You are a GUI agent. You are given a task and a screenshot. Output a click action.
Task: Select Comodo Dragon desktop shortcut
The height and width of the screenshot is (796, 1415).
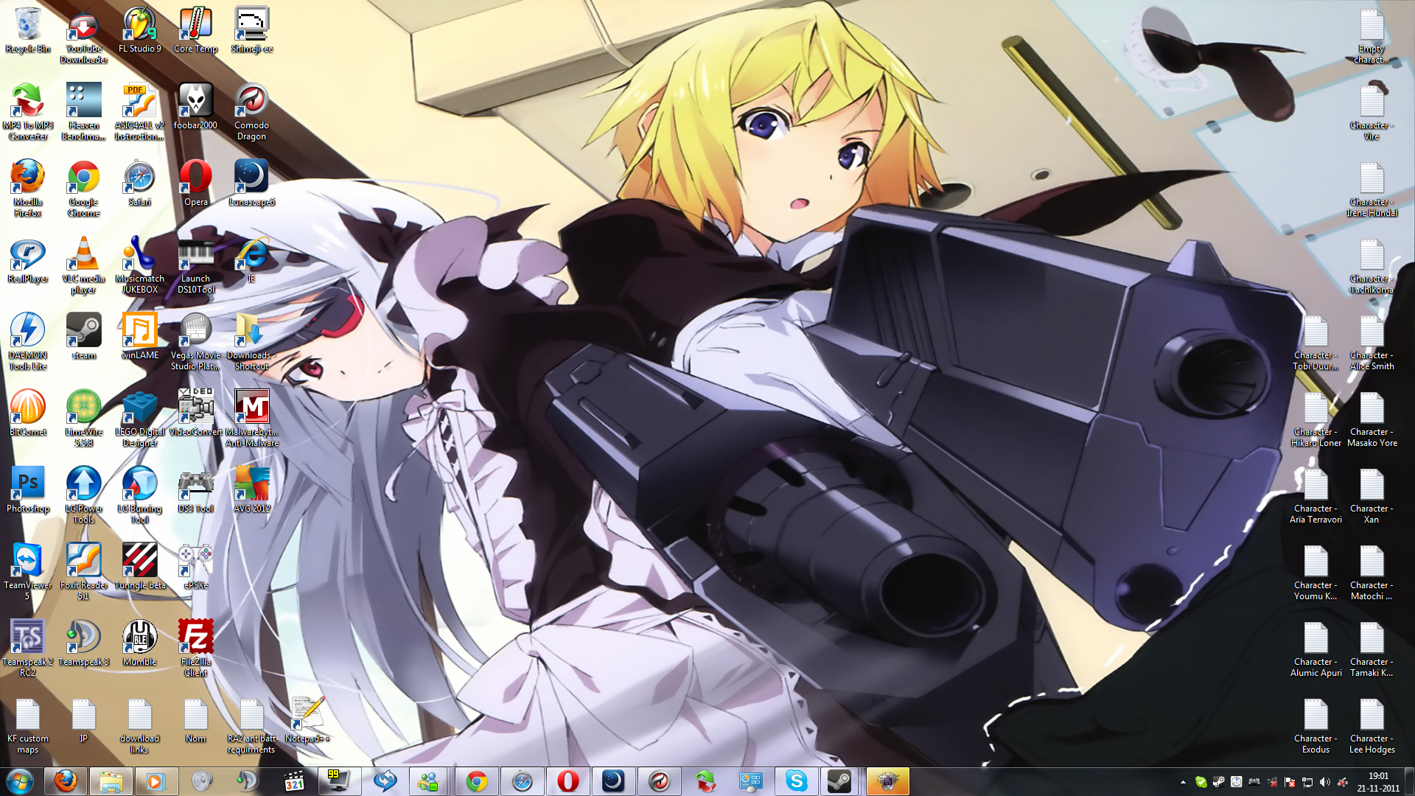251,112
